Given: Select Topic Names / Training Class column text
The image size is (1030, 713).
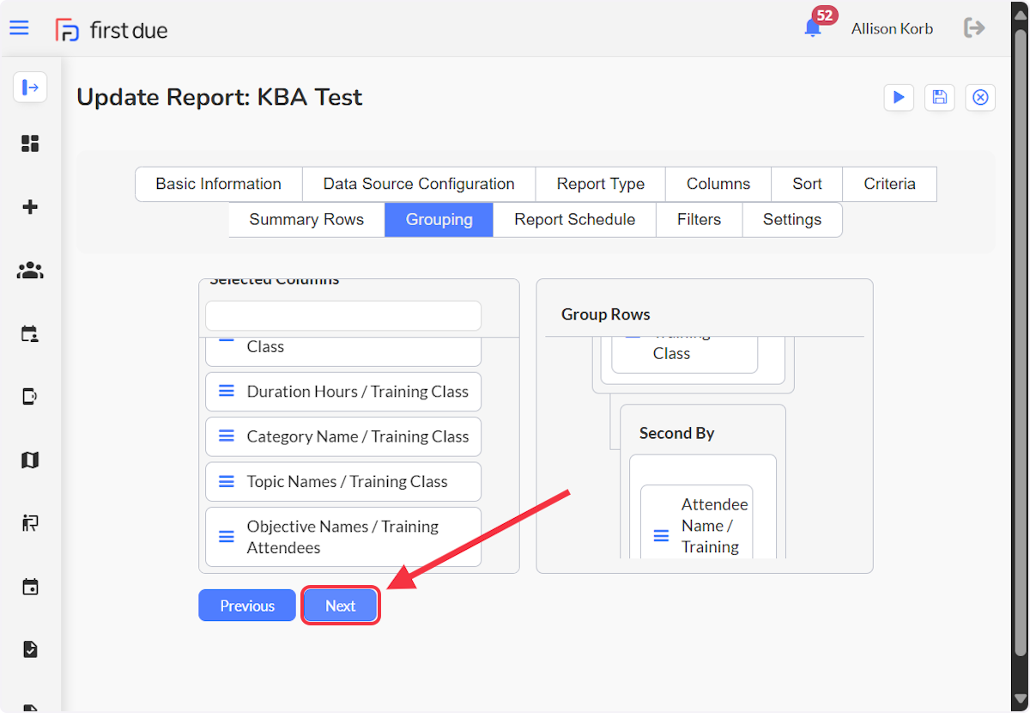Looking at the screenshot, I should pyautogui.click(x=348, y=482).
